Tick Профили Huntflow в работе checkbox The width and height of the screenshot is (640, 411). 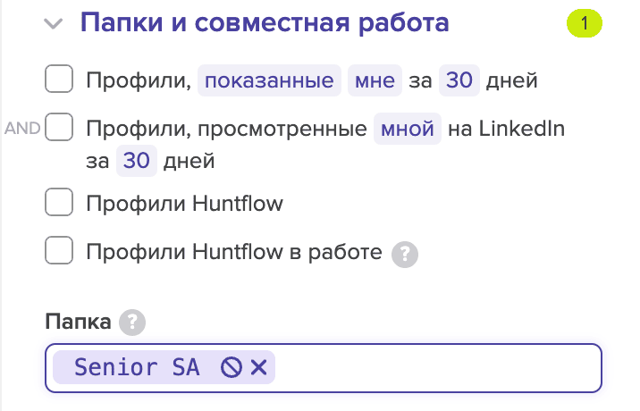[59, 252]
